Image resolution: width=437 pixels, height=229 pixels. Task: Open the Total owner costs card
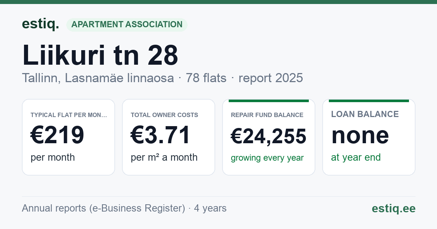click(169, 137)
